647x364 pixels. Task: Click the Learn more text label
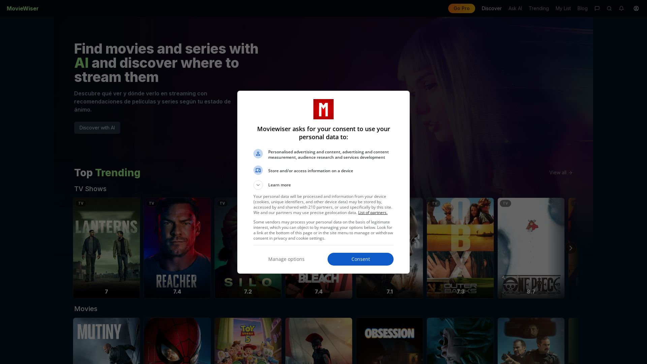pos(279,185)
